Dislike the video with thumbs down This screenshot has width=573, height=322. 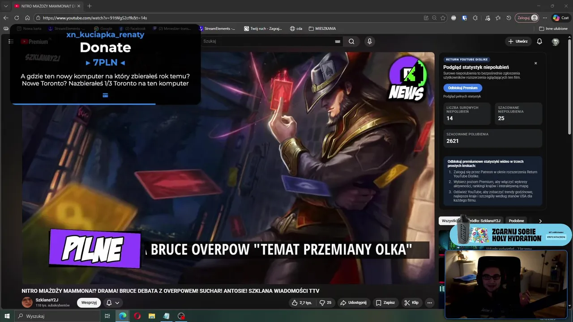325,303
